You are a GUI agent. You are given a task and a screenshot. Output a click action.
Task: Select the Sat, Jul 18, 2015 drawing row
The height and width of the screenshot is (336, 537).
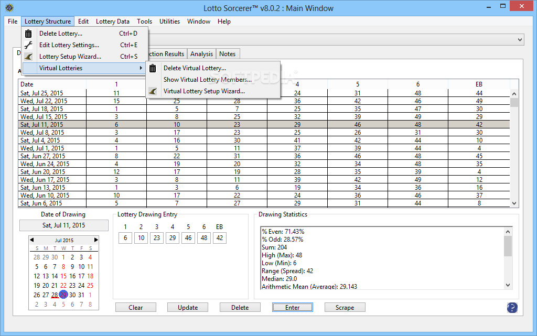point(264,109)
